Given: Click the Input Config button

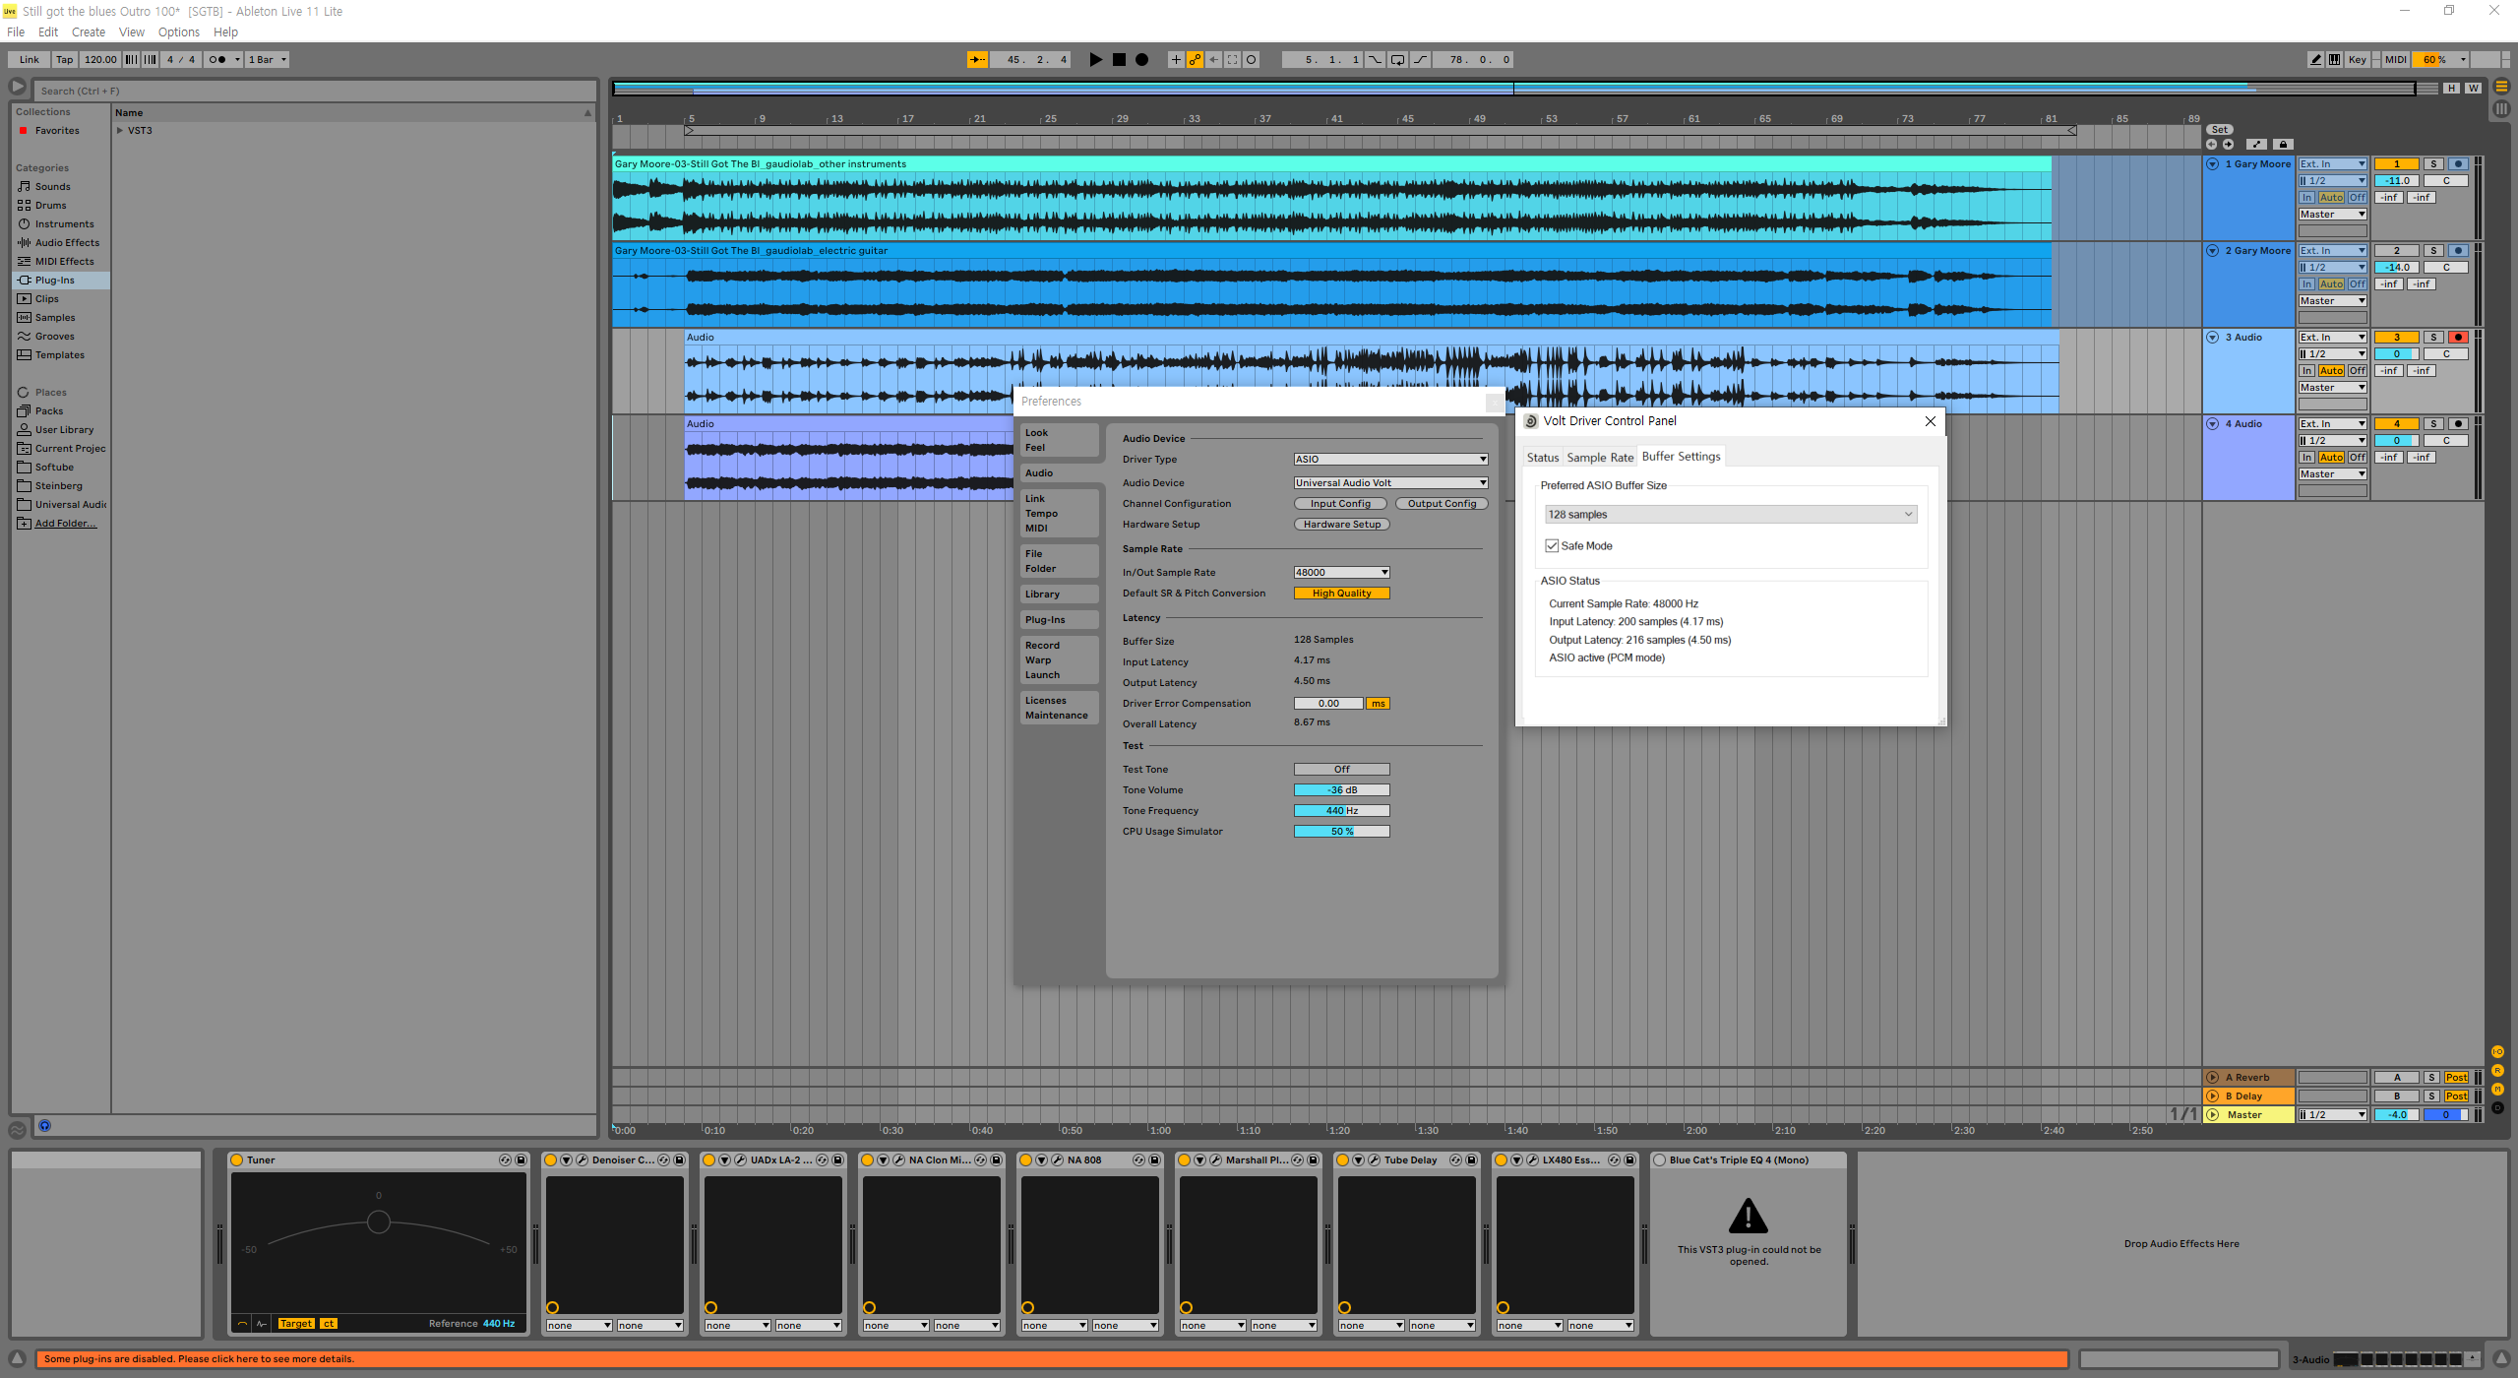Looking at the screenshot, I should [x=1339, y=504].
